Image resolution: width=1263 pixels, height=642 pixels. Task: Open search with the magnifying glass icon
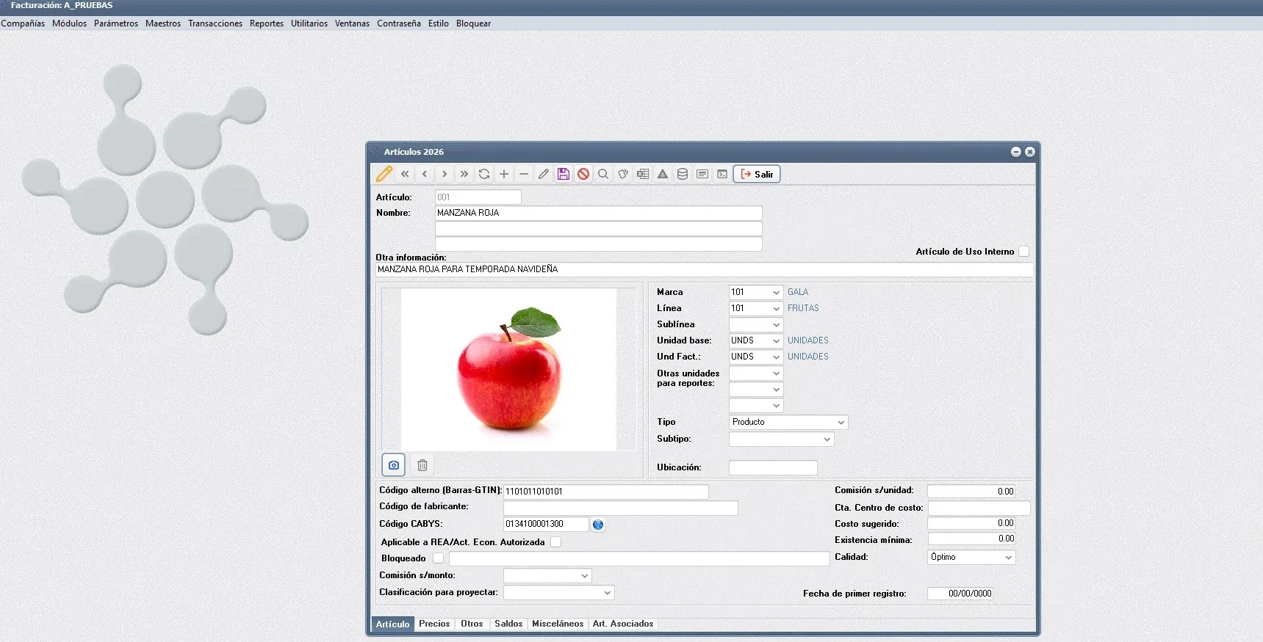(603, 174)
